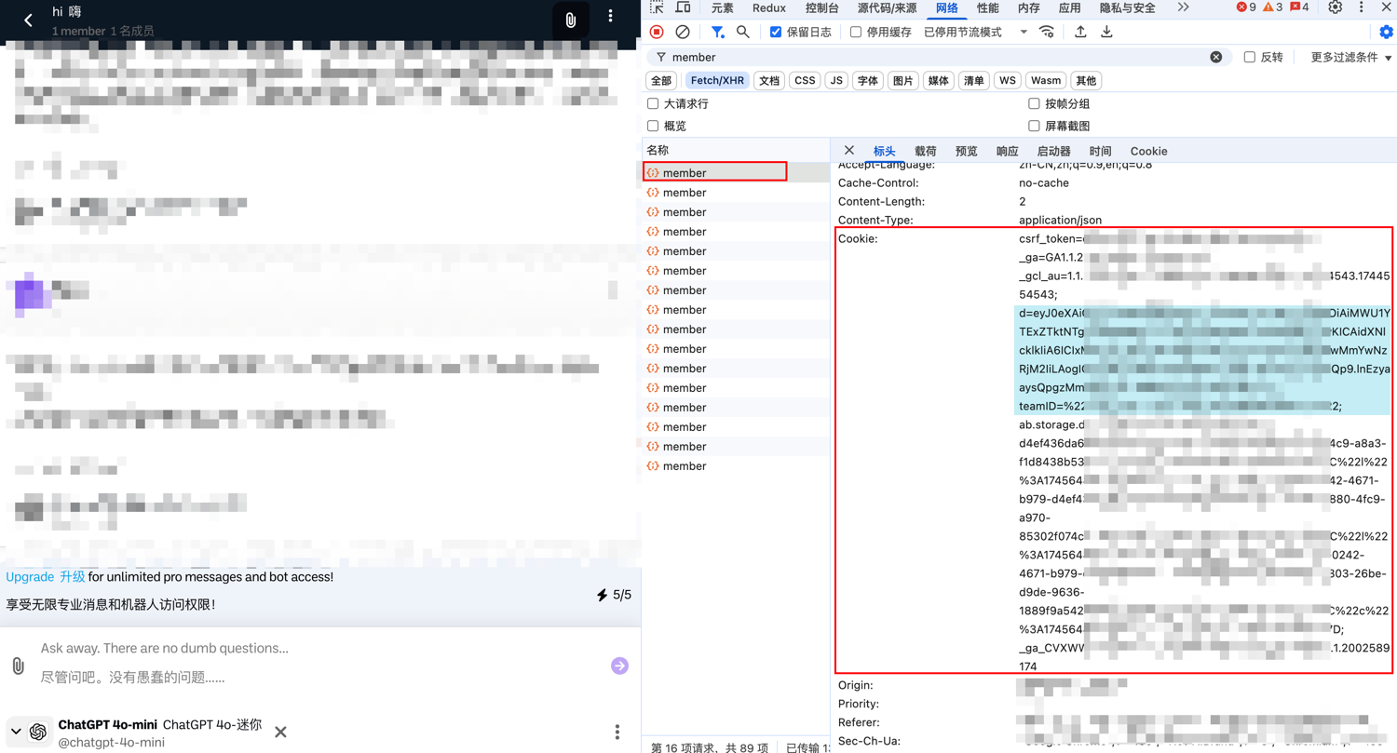1397x753 pixels.
Task: Open DevTools settings gear
Action: pyautogui.click(x=1336, y=7)
